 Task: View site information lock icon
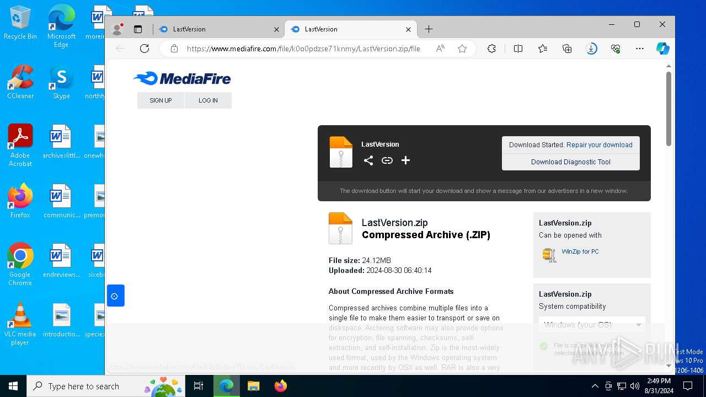click(x=174, y=49)
